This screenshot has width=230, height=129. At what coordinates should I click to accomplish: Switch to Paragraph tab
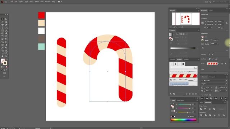212,77
